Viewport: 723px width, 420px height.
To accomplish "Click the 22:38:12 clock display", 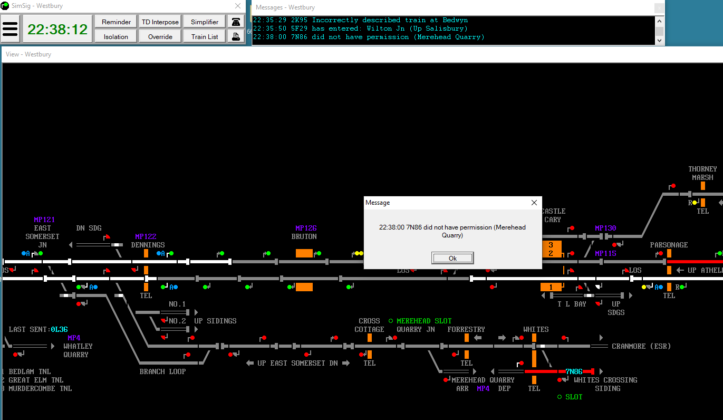I will click(57, 29).
